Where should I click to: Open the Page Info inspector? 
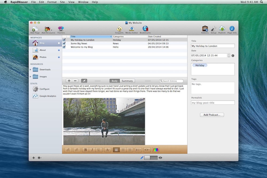[232, 30]
